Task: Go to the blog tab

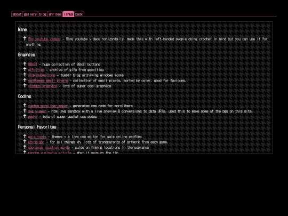Action: tap(43, 14)
